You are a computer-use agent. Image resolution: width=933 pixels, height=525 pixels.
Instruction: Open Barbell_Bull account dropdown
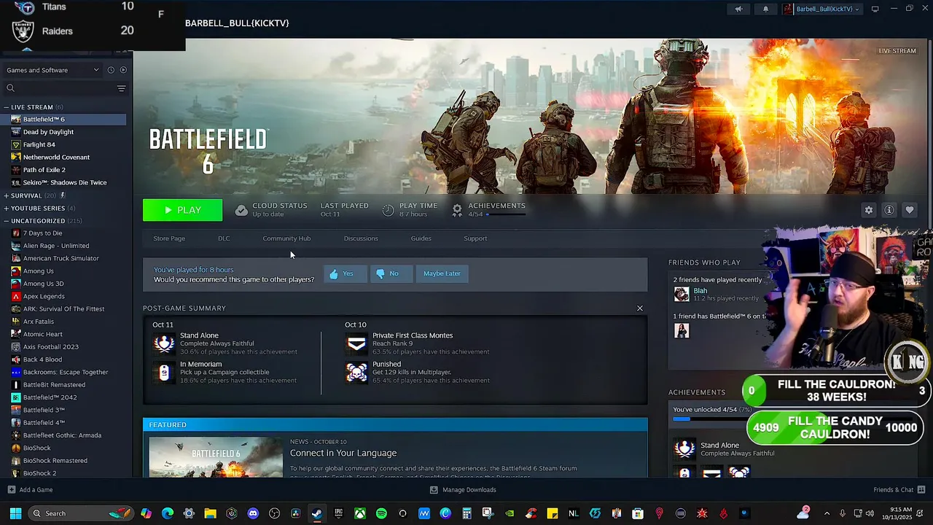[821, 9]
